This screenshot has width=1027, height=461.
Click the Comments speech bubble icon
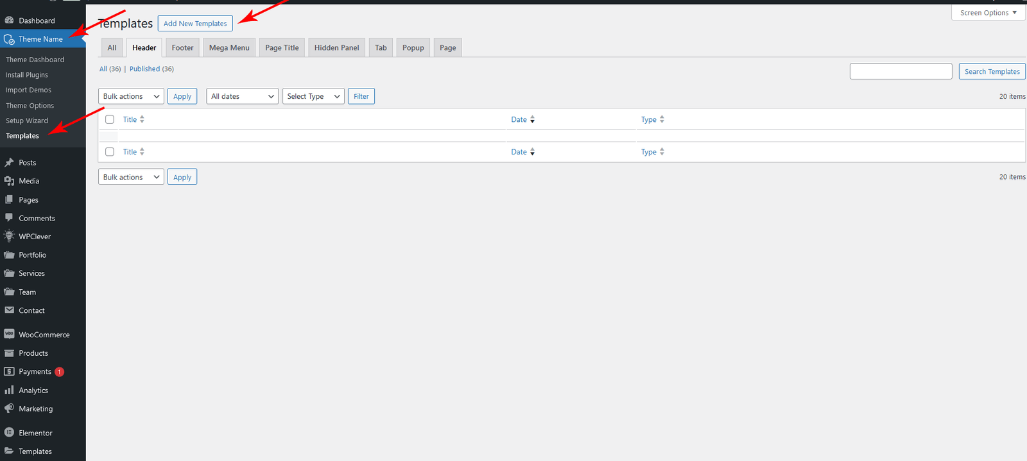9,218
